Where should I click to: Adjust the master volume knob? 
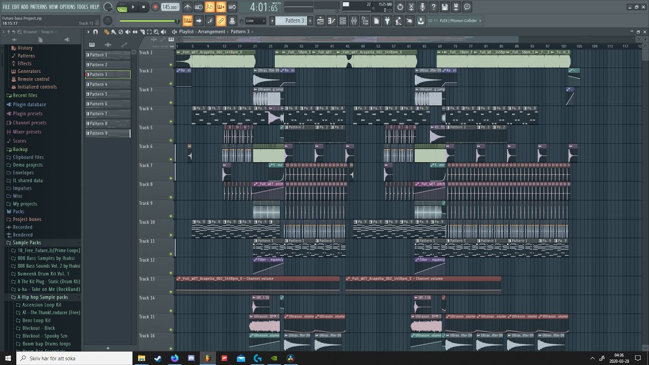point(107,7)
